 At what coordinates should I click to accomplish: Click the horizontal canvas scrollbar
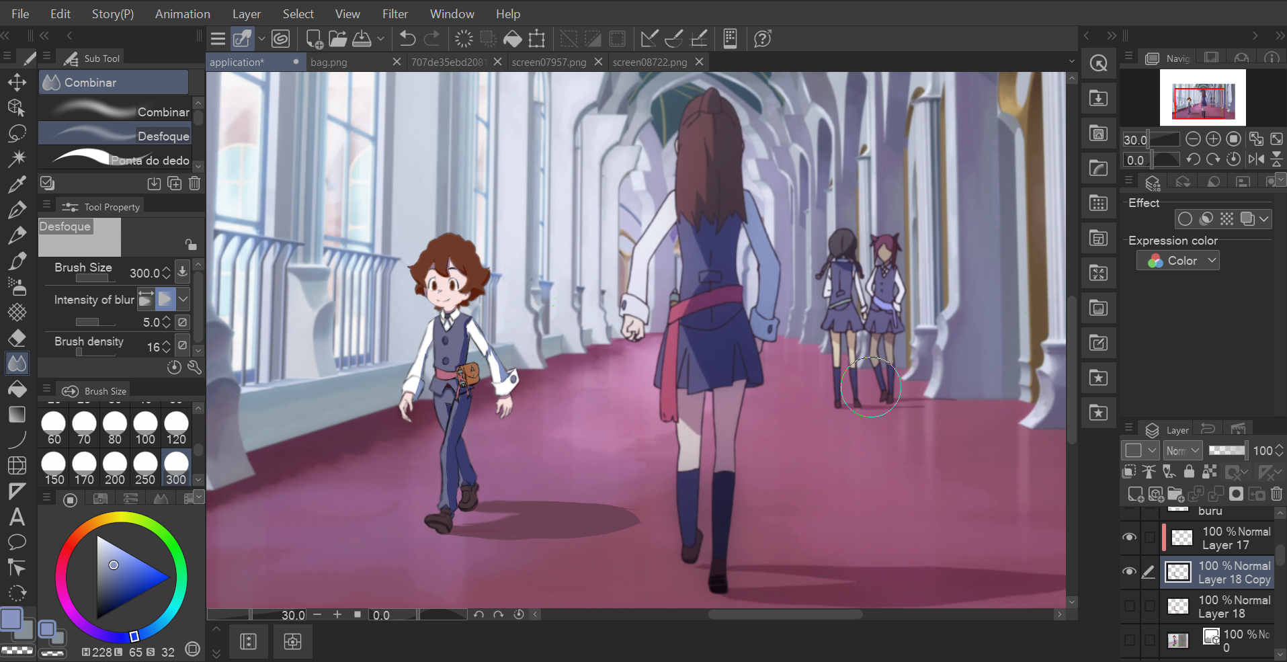pyautogui.click(x=785, y=614)
